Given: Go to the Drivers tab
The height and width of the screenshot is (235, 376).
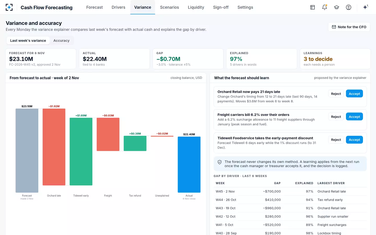Looking at the screenshot, I should coord(118,7).
